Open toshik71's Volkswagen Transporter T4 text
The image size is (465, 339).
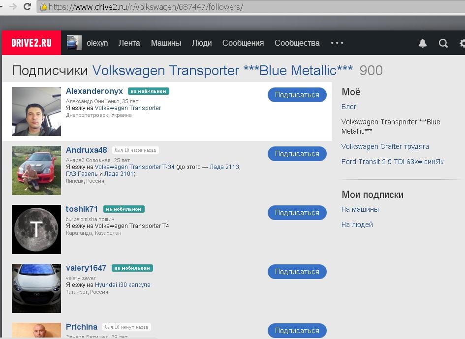pyautogui.click(x=132, y=226)
